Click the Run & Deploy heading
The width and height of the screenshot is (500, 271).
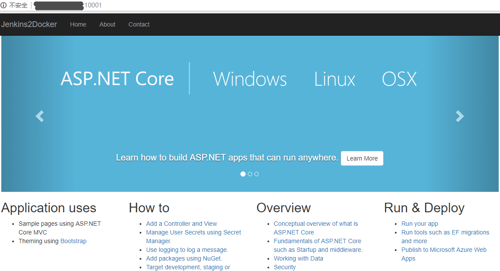click(x=424, y=208)
